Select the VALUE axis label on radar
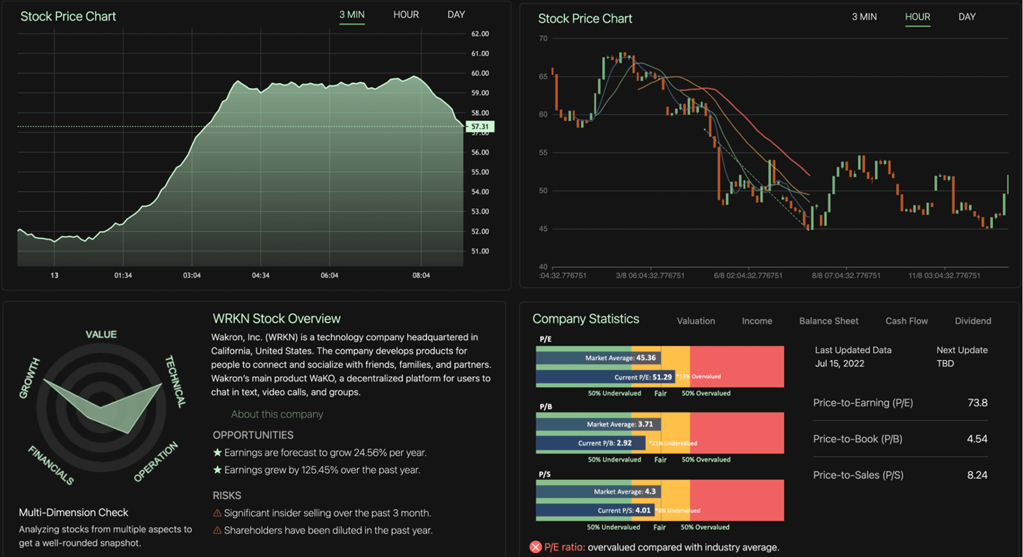This screenshot has width=1023, height=557. pos(101,334)
